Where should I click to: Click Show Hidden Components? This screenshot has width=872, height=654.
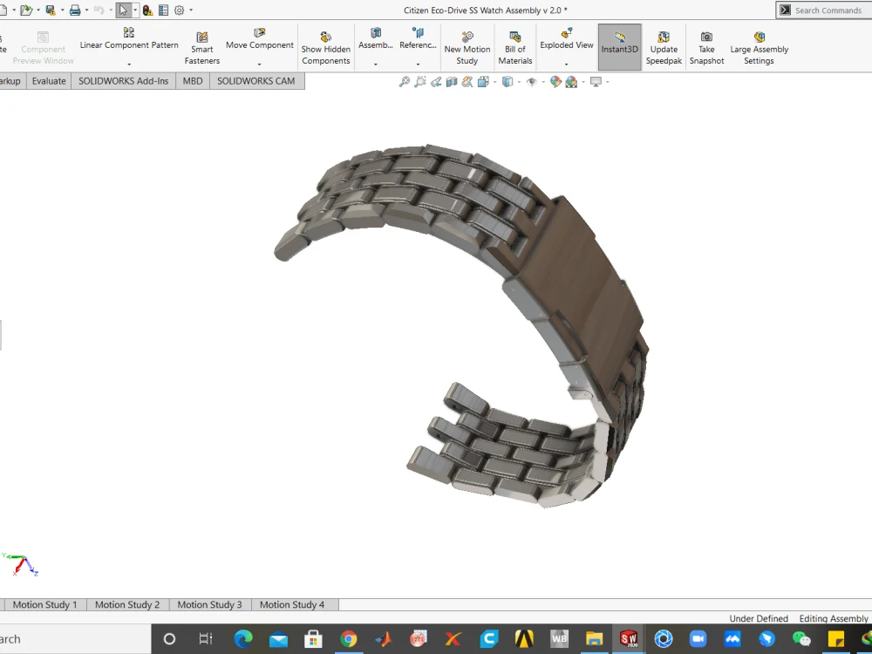(326, 48)
